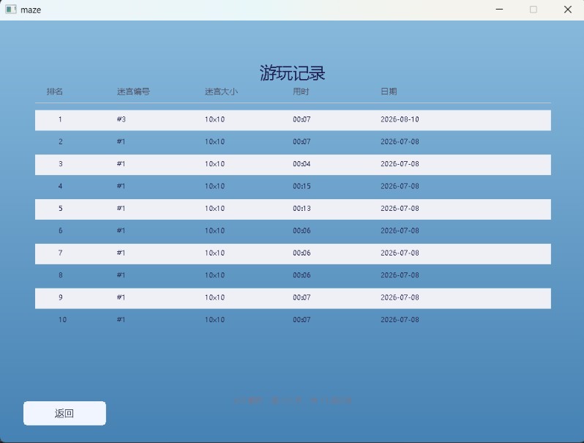Click 10x10 size in rank 5 row
This screenshot has width=584, height=443.
pyautogui.click(x=214, y=208)
